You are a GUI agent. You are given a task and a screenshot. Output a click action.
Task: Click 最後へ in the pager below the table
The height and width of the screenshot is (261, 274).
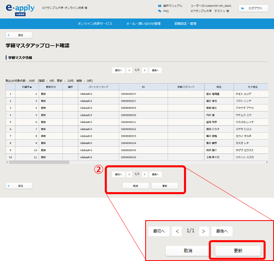[155, 175]
